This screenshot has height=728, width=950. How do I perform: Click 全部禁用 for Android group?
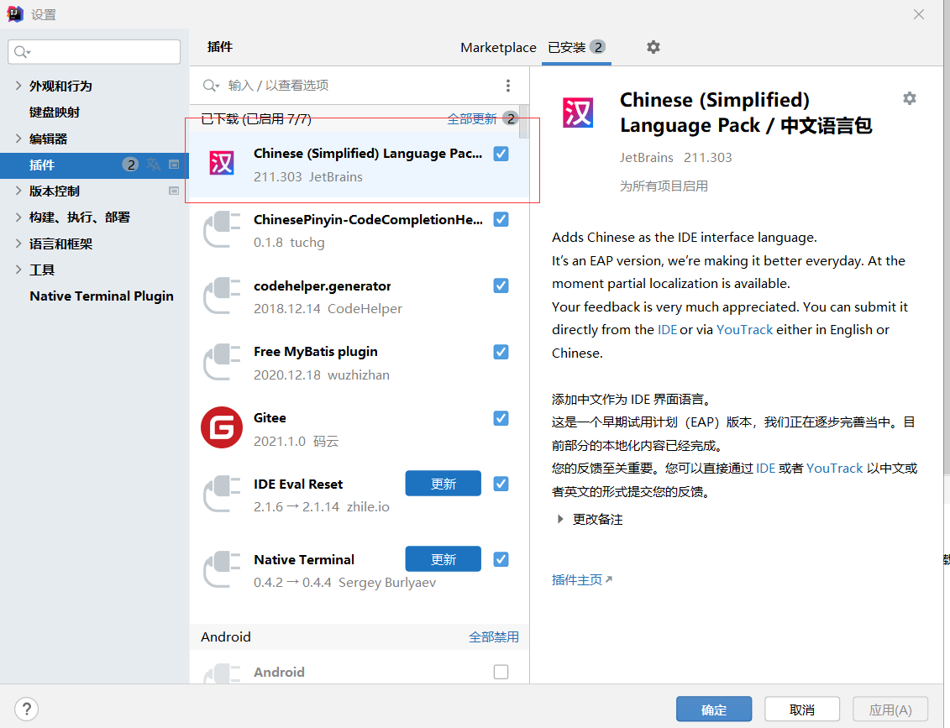(494, 637)
